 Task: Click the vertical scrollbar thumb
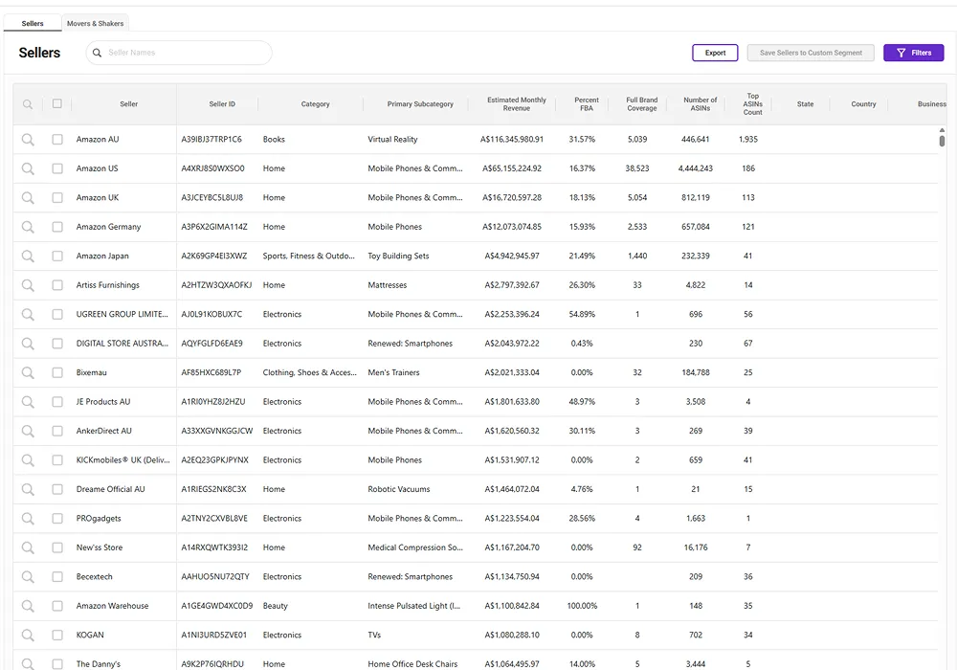(x=942, y=141)
